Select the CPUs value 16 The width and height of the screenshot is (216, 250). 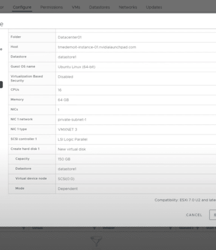pyautogui.click(x=59, y=90)
